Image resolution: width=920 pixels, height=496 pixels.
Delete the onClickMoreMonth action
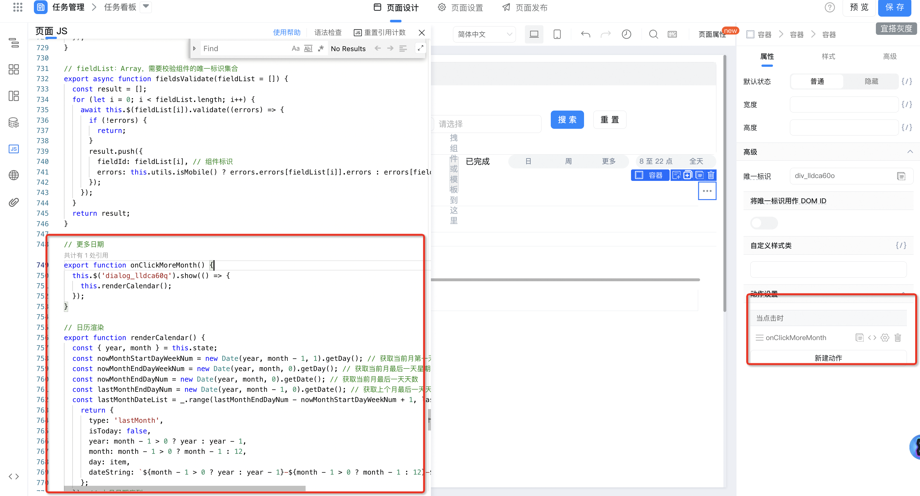point(898,337)
